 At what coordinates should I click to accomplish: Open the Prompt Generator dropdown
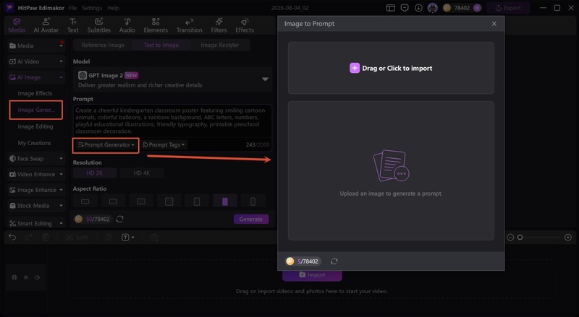106,145
